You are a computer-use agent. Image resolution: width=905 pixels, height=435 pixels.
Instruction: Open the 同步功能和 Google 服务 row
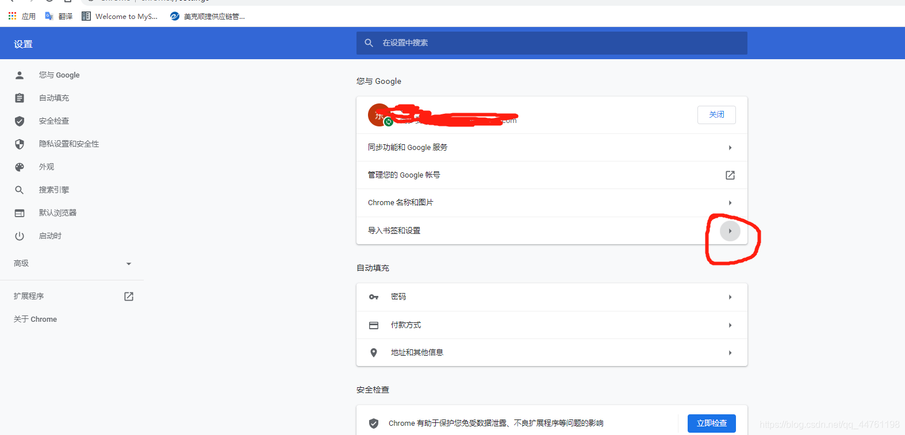pos(552,148)
